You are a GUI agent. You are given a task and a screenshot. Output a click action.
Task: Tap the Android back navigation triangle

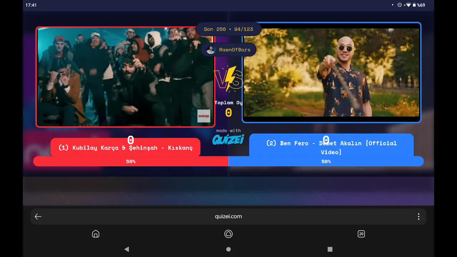click(126, 249)
